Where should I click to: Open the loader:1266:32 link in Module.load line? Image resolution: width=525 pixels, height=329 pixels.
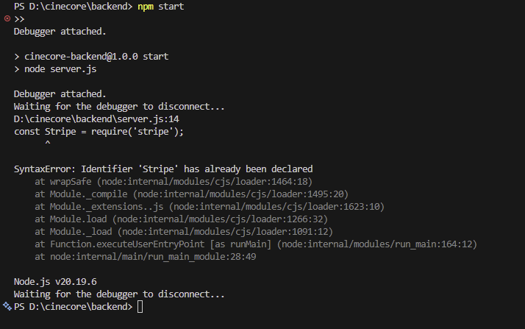click(x=220, y=219)
